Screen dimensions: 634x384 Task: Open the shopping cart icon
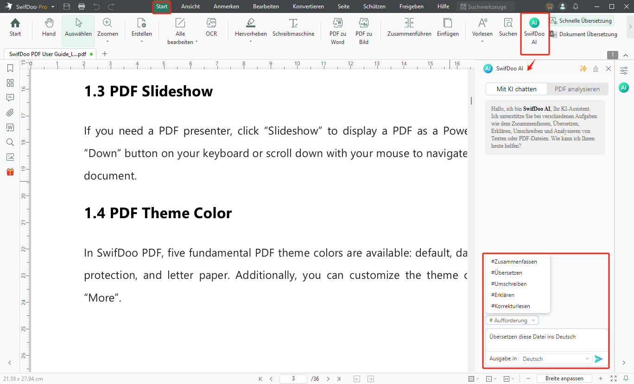550,6
